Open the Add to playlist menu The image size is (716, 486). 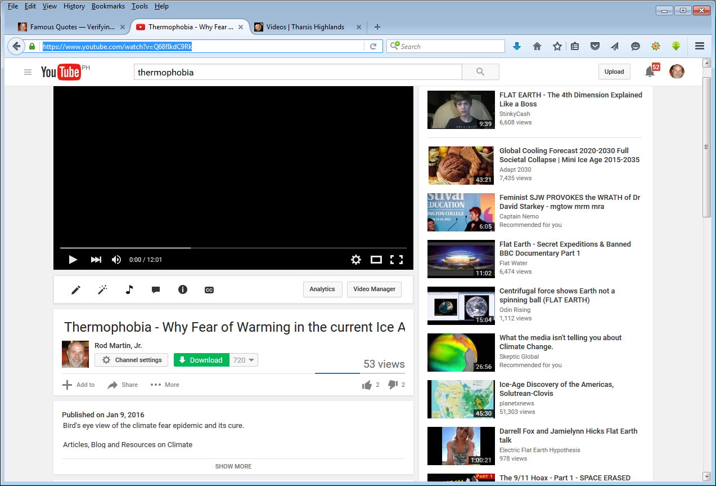[x=79, y=385]
